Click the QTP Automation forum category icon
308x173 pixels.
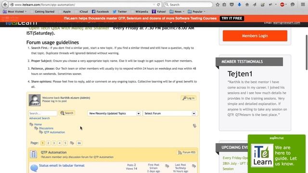[33, 154]
